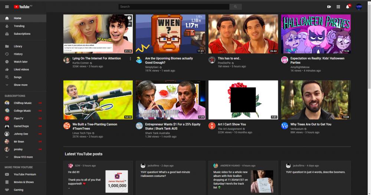Open Trending in the sidebar

click(x=23, y=26)
